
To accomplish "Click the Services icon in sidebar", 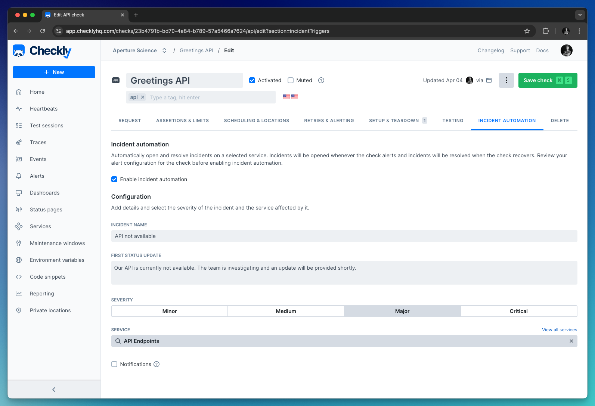I will click(19, 226).
